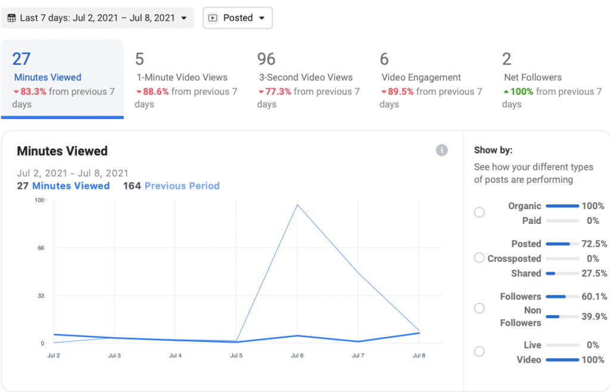Choose the Followers vs Non Followers radio option

479,309
